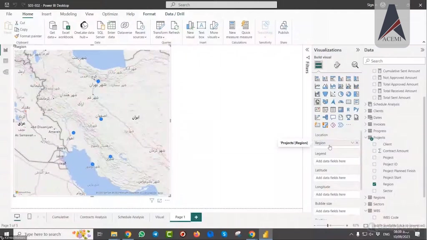
Task: Publish the report
Action: click(284, 28)
